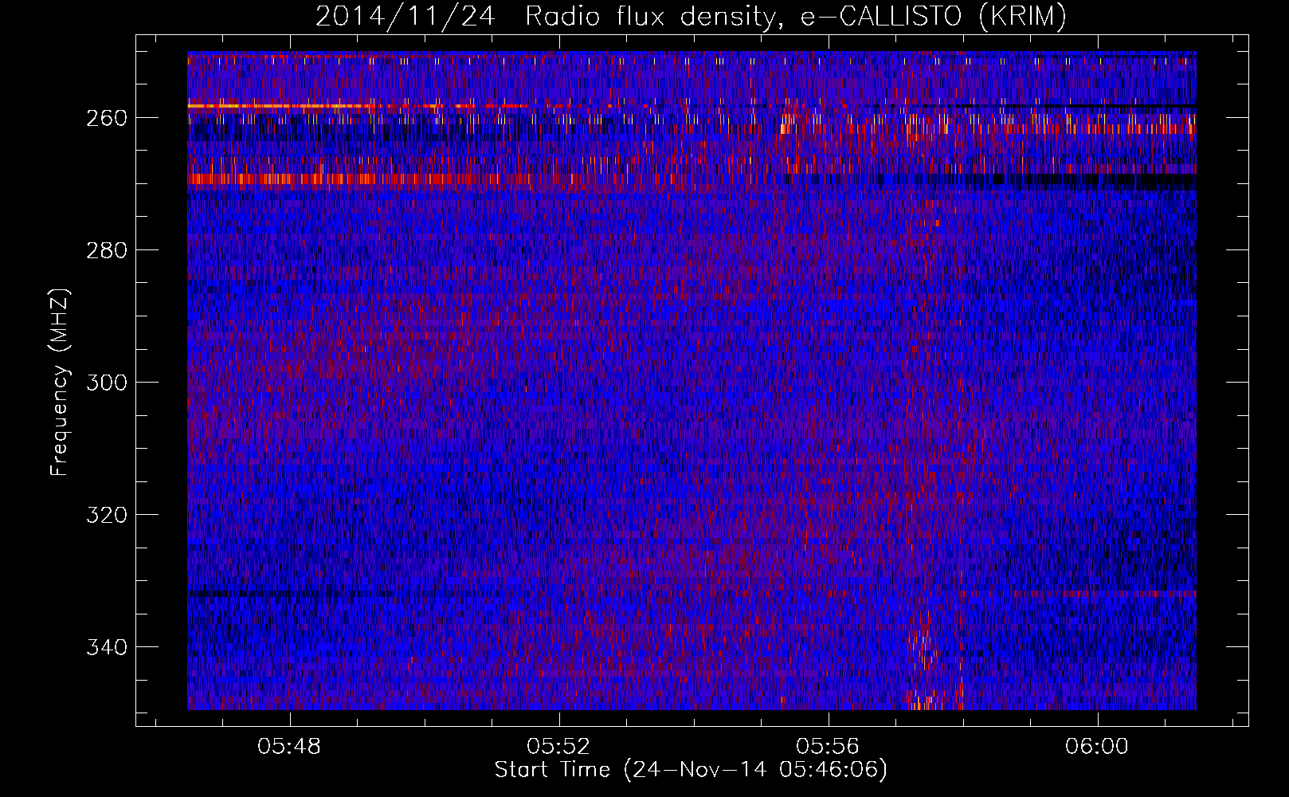Click the 340 frequency tick label

(107, 647)
